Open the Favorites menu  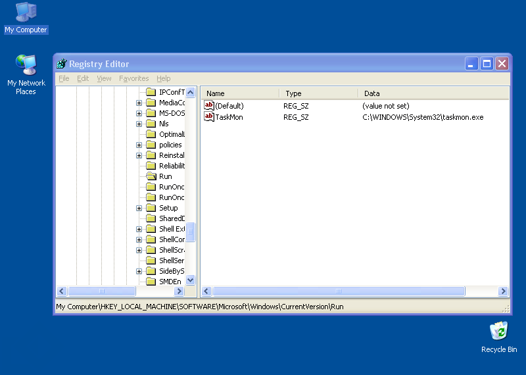pos(134,78)
